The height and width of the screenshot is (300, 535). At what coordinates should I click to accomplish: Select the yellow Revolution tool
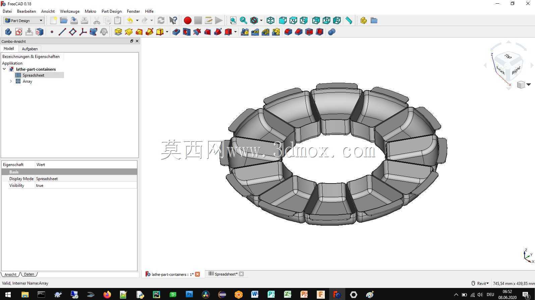click(129, 32)
